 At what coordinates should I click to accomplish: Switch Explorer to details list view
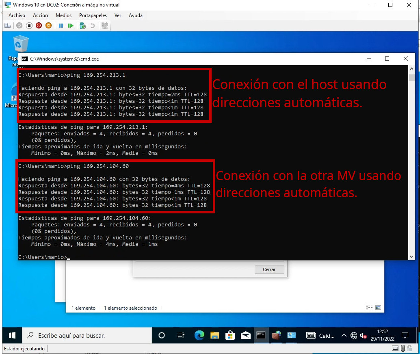[369, 308]
